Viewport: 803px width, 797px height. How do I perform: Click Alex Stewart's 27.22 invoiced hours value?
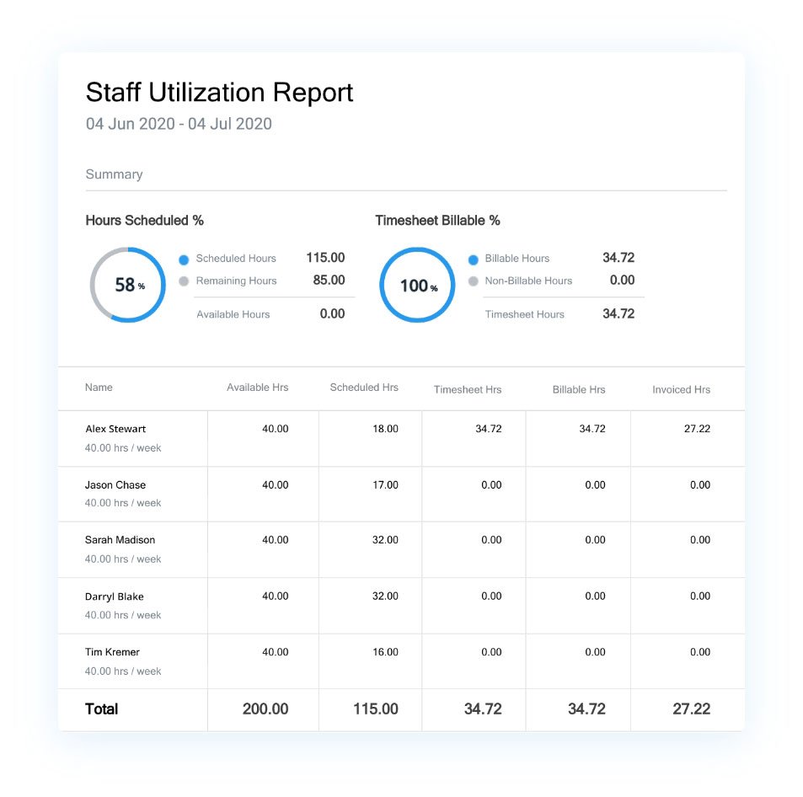point(697,429)
